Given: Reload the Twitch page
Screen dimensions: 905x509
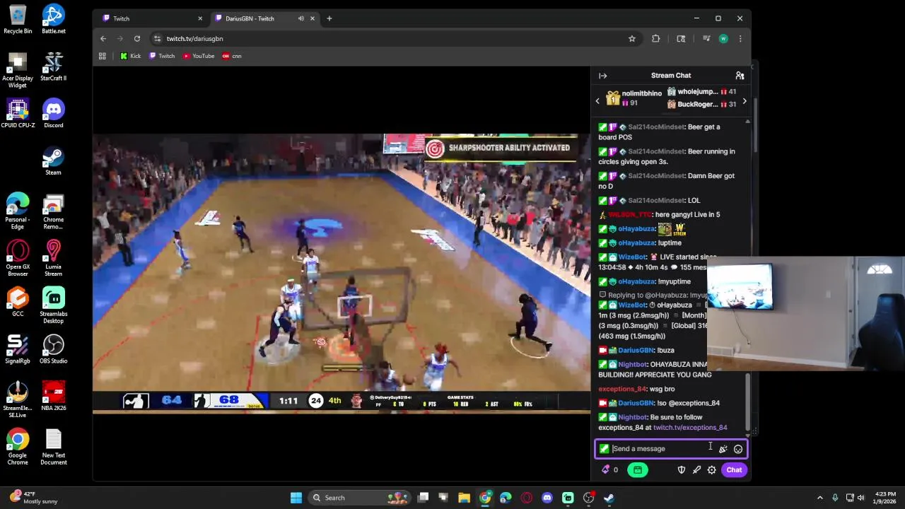Looking at the screenshot, I should 137,38.
